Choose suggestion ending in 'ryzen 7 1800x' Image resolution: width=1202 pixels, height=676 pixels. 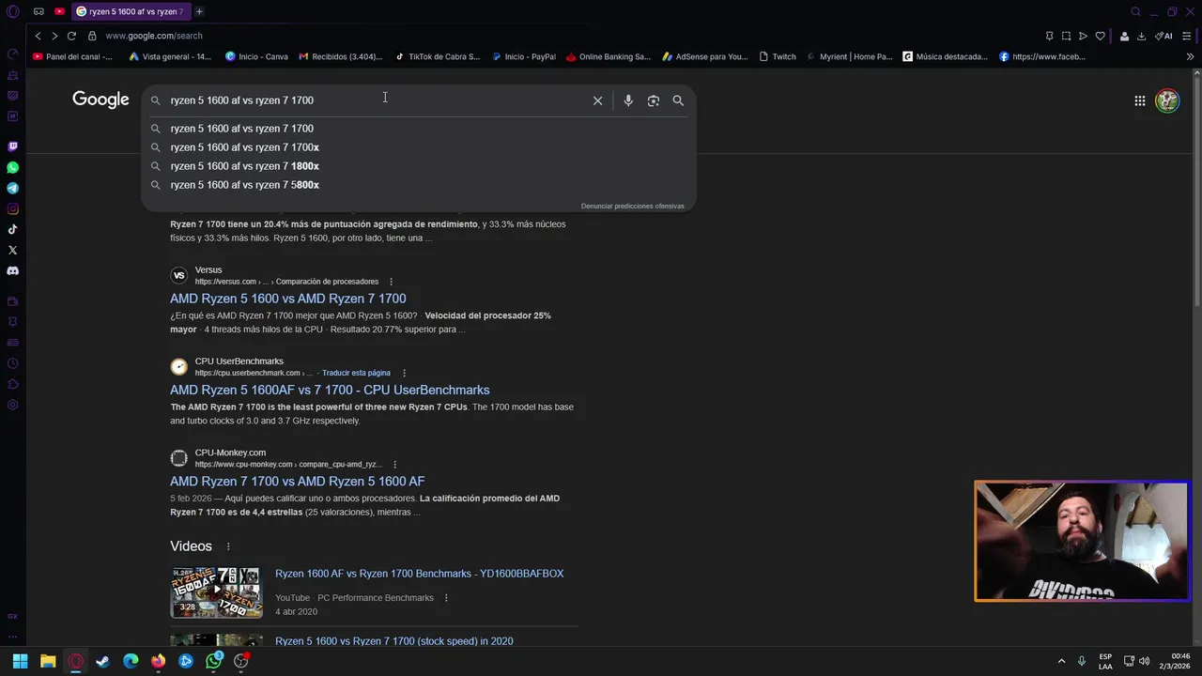pyautogui.click(x=418, y=166)
